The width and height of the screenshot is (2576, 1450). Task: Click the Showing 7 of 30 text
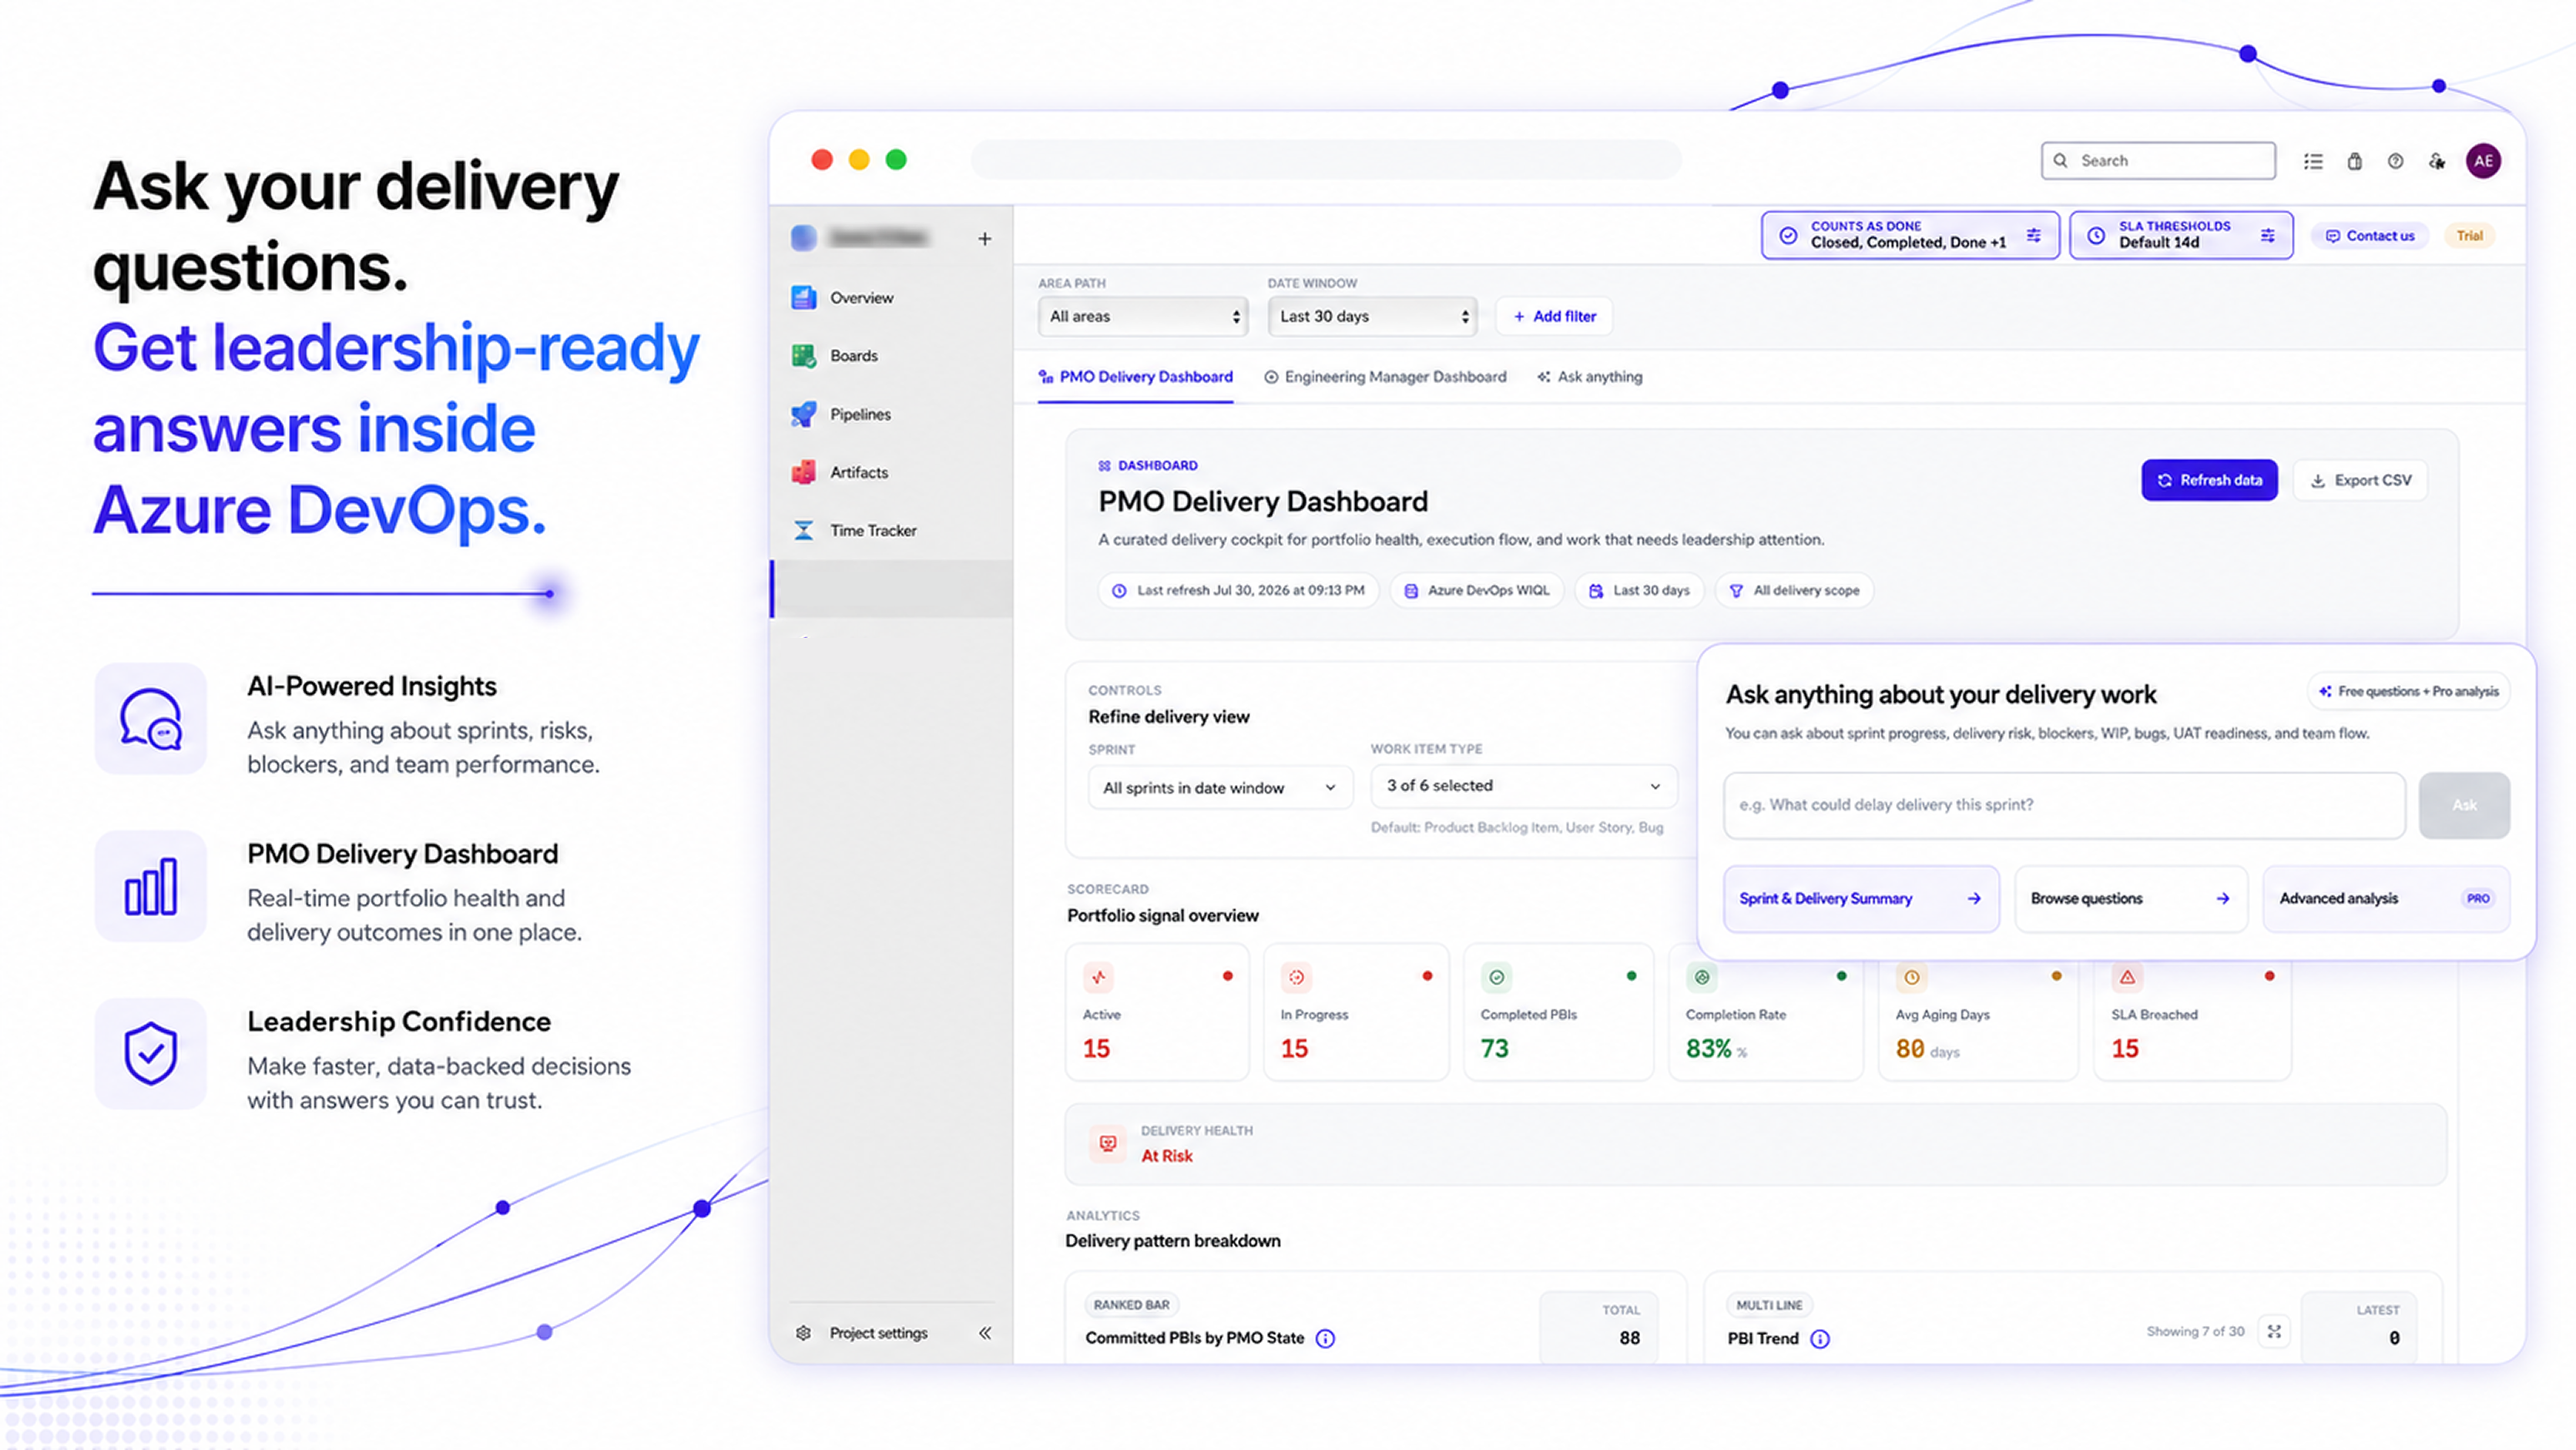pyautogui.click(x=2195, y=1332)
